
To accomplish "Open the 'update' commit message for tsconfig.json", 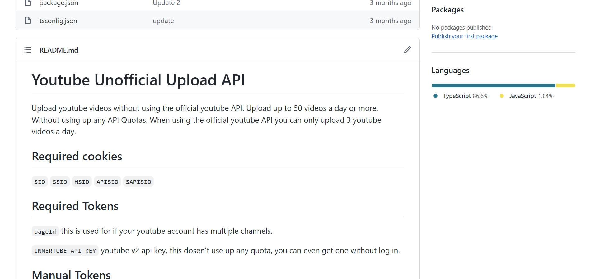I will [x=163, y=21].
